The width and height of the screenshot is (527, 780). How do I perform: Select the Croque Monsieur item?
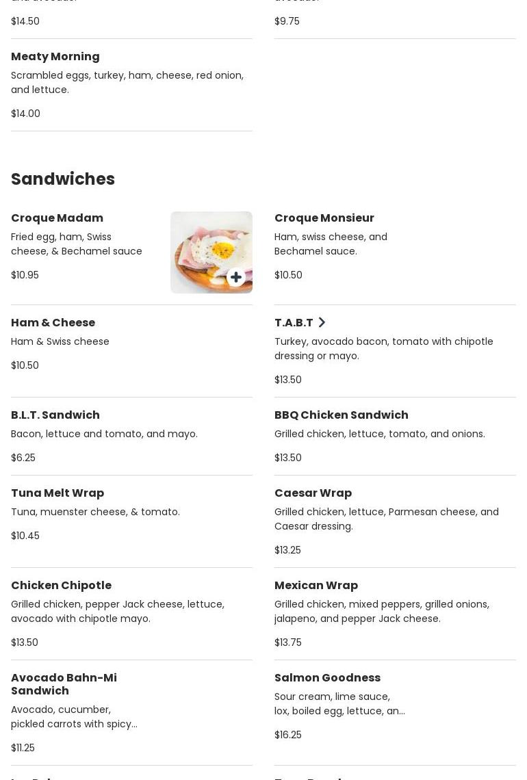pyautogui.click(x=395, y=252)
